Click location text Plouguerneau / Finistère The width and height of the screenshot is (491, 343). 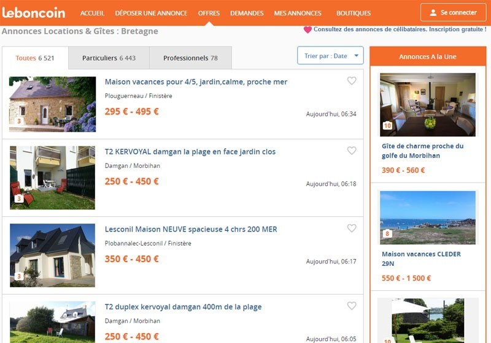pyautogui.click(x=139, y=96)
